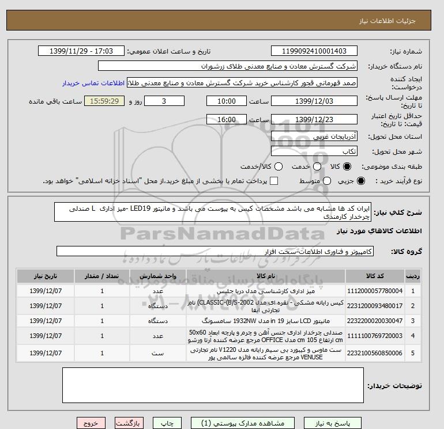Click the بازگشت back button
Image resolution: width=444 pixels, height=429 pixels.
coord(129,423)
